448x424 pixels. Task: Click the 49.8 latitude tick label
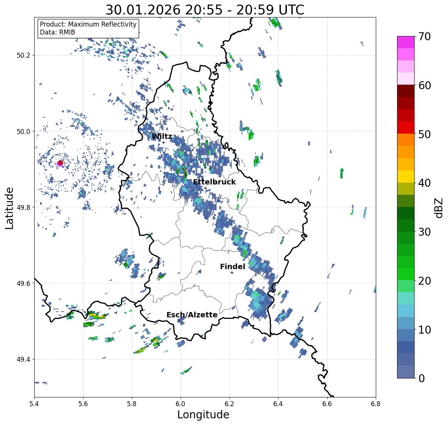pyautogui.click(x=24, y=207)
